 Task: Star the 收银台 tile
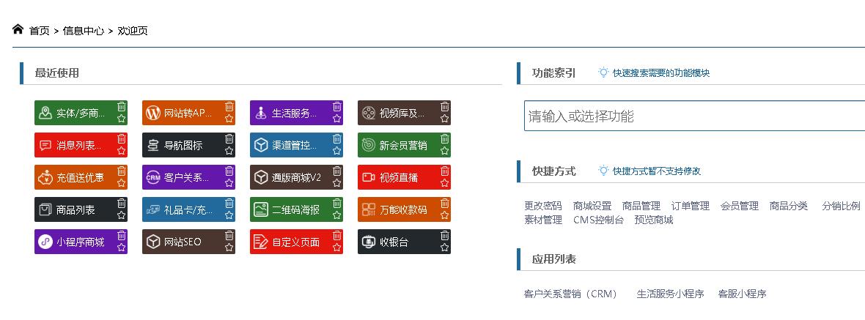(x=445, y=248)
